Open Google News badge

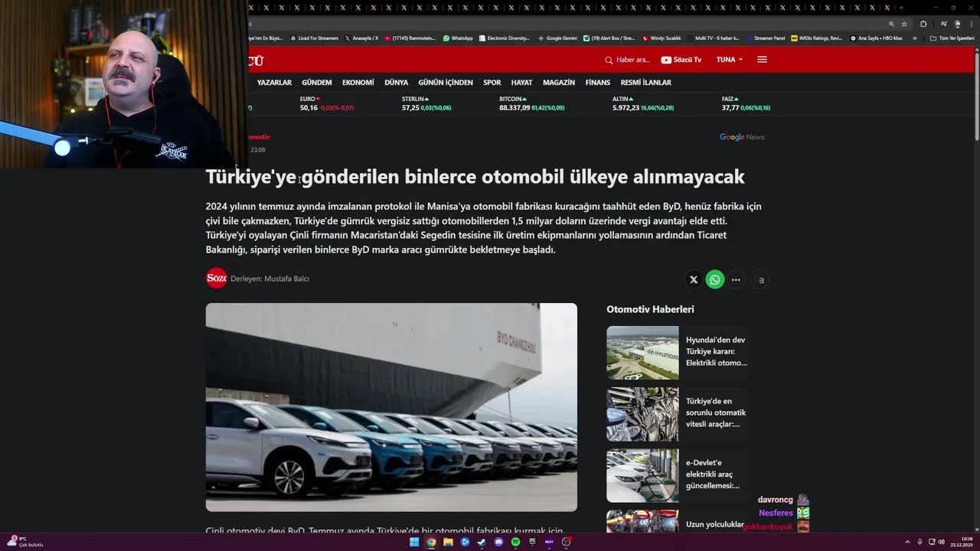tap(742, 137)
